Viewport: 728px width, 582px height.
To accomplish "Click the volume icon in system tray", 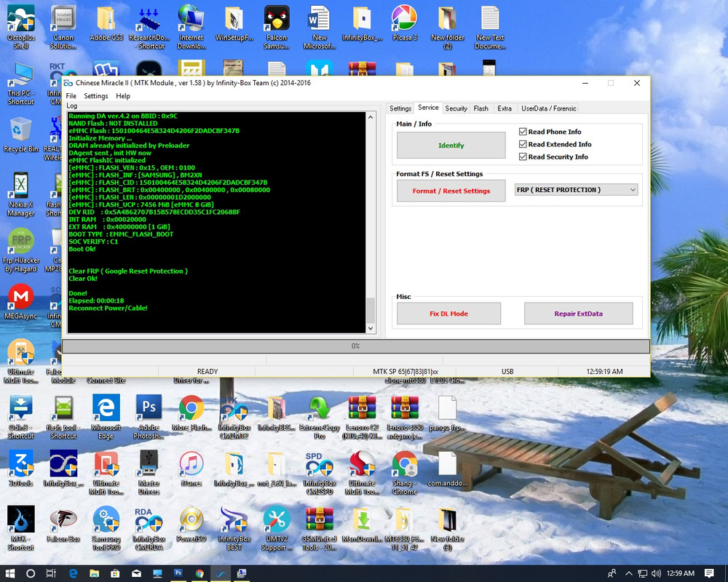I will (656, 574).
